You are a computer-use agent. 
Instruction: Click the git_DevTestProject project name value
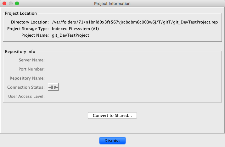pyautogui.click(x=70, y=35)
